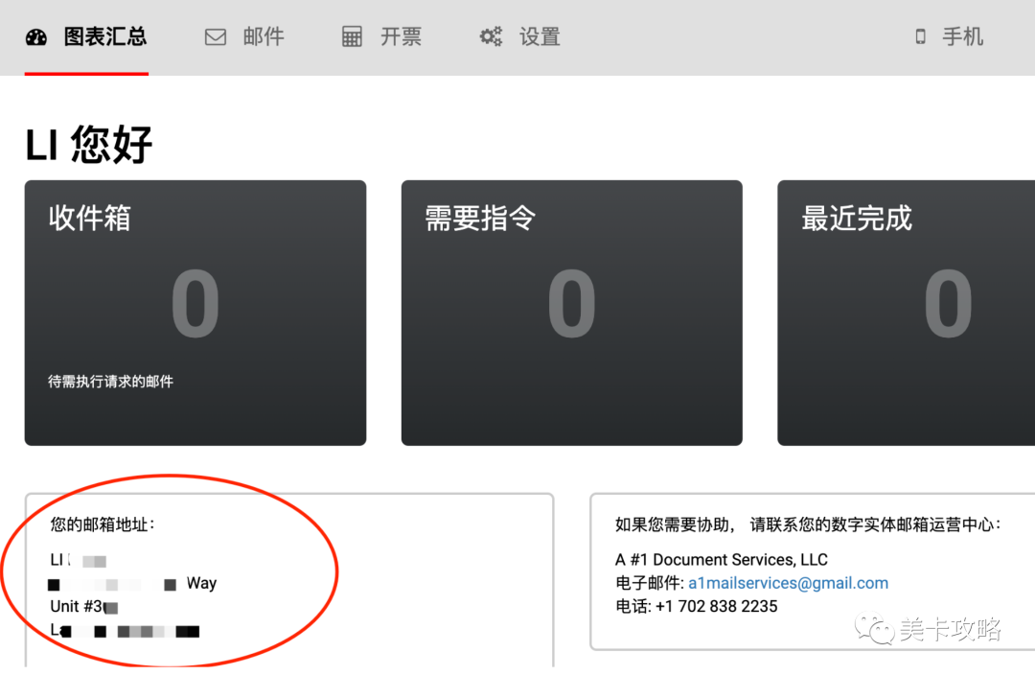The width and height of the screenshot is (1035, 675).
Task: Return to 图表汇总 overview tab
Action: coord(104,36)
